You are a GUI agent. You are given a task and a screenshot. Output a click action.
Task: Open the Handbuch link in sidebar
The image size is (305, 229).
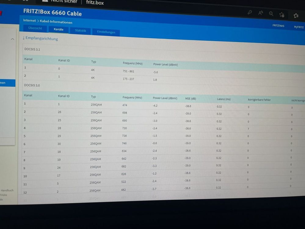(7, 190)
